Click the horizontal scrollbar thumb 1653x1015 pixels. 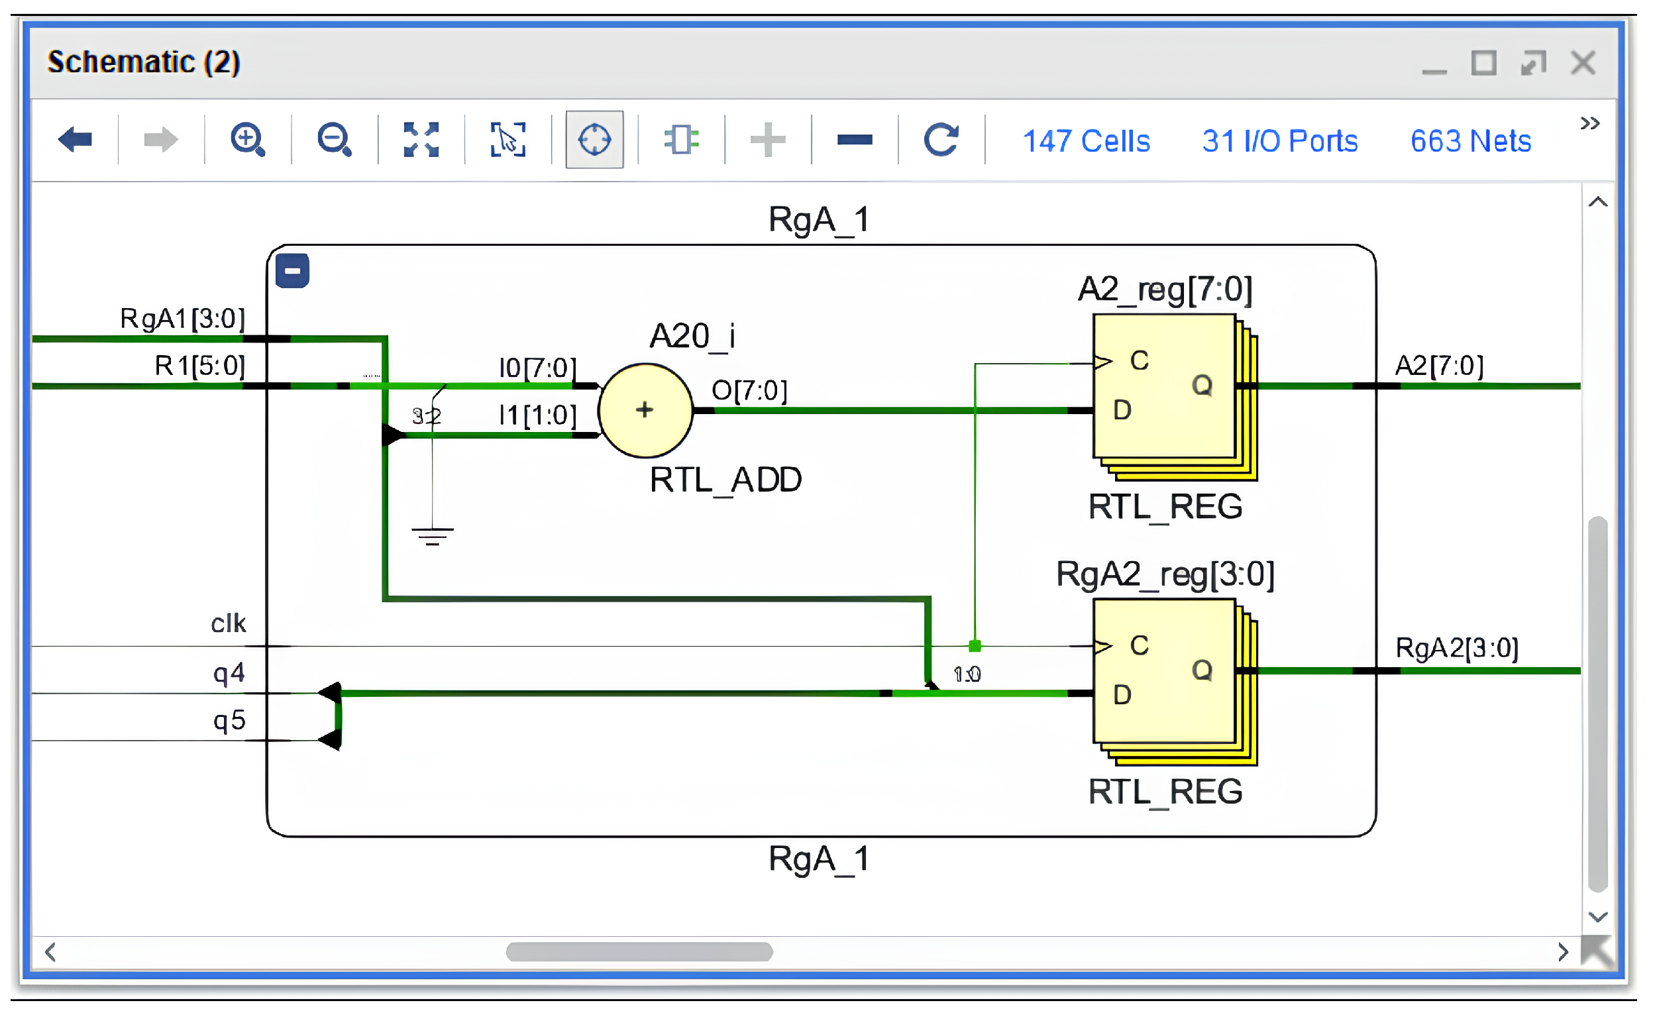click(x=638, y=951)
